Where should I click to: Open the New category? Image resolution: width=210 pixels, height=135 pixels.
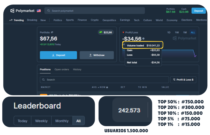[x=43, y=20]
